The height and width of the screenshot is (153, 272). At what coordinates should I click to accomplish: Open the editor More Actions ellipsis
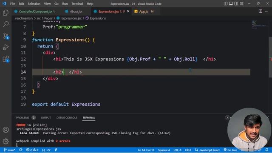(266, 11)
